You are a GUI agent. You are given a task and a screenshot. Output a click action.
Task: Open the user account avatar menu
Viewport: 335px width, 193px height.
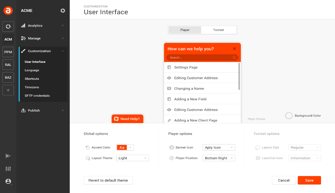[8, 181]
